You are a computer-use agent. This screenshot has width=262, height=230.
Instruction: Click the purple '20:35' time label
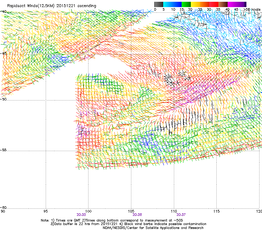point(81,215)
